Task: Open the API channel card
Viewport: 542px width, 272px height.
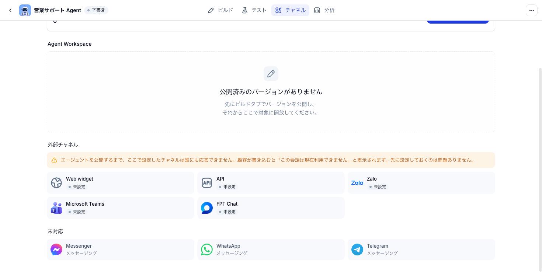Action: [271, 183]
